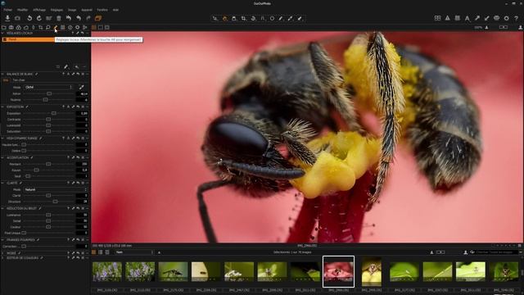Viewport: 524px width, 295px height.
Task: Toggle orange single-viewer mode above the photo
Action: pos(94,27)
